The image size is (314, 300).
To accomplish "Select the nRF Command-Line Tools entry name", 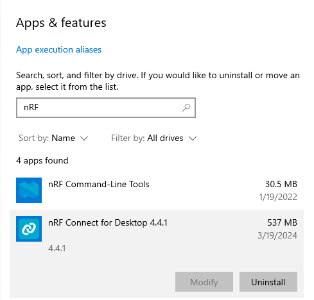I will click(99, 184).
